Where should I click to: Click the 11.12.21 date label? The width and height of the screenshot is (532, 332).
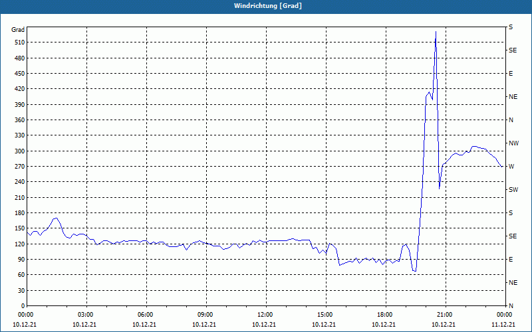pos(503,324)
